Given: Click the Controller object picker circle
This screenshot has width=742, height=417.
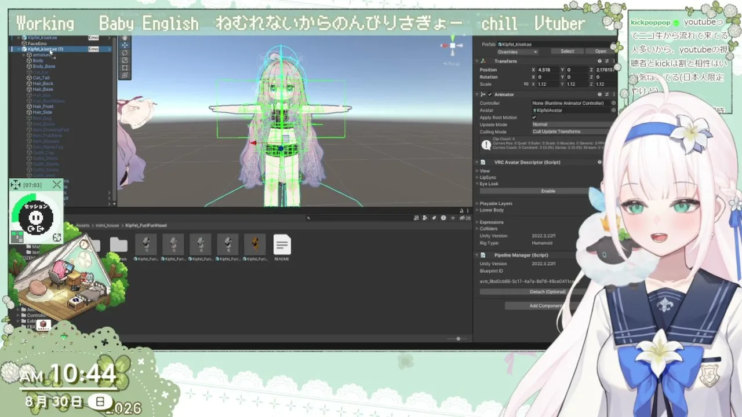Looking at the screenshot, I should coord(613,103).
